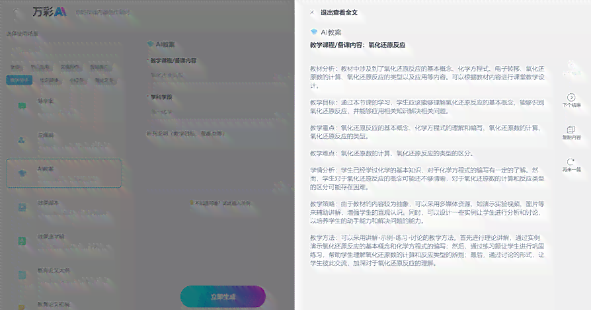Click the 教学方法 paragraph text
This screenshot has width=591, height=310.
click(x=427, y=251)
